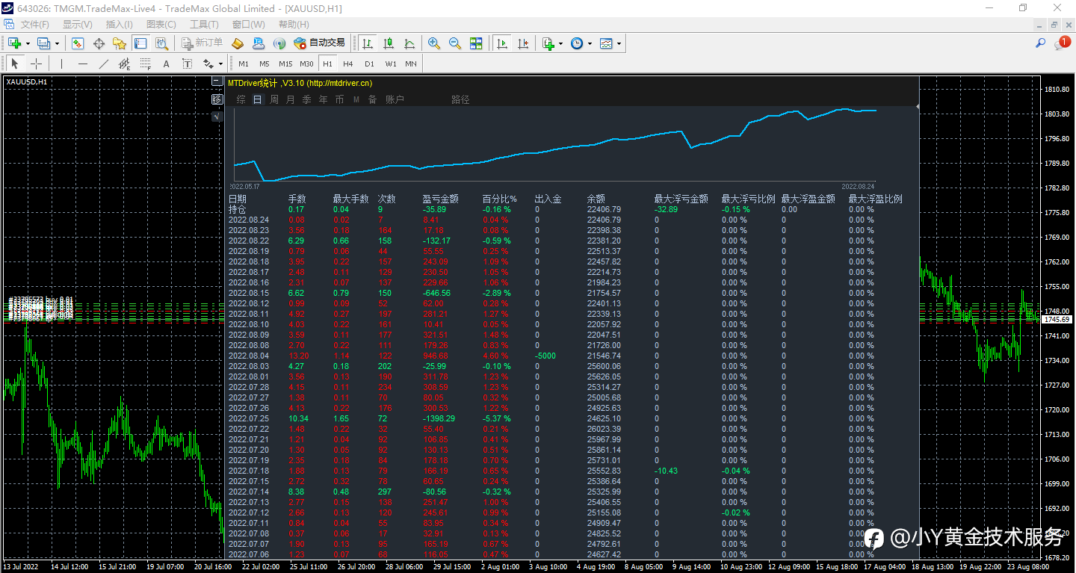
Task: Open the Profiles icon
Action: 43,43
